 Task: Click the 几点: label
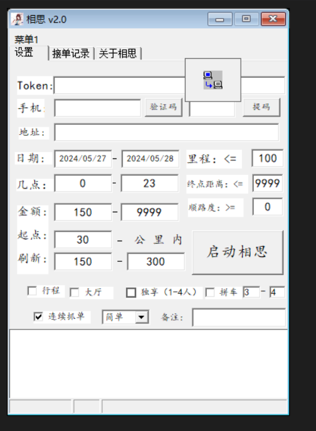click(x=31, y=184)
